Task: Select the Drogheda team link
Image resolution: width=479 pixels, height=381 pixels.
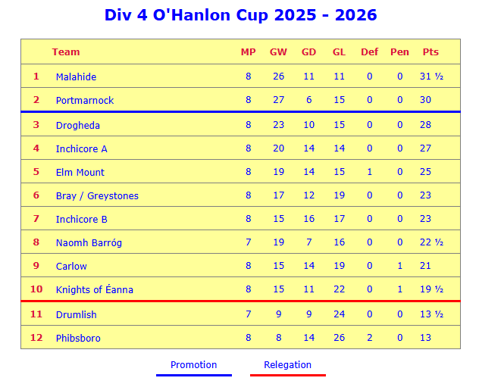Action: click(x=77, y=125)
